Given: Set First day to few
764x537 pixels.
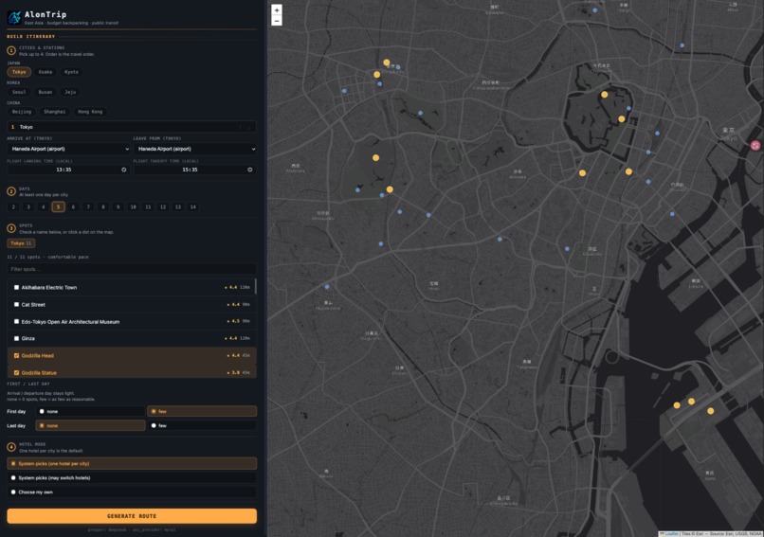Looking at the screenshot, I should (202, 411).
